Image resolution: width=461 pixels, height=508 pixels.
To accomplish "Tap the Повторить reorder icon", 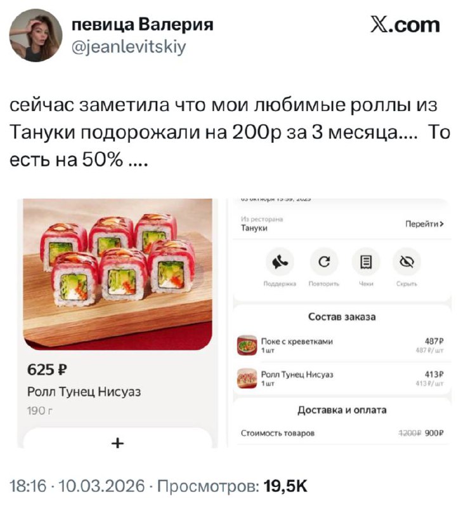I will point(324,262).
